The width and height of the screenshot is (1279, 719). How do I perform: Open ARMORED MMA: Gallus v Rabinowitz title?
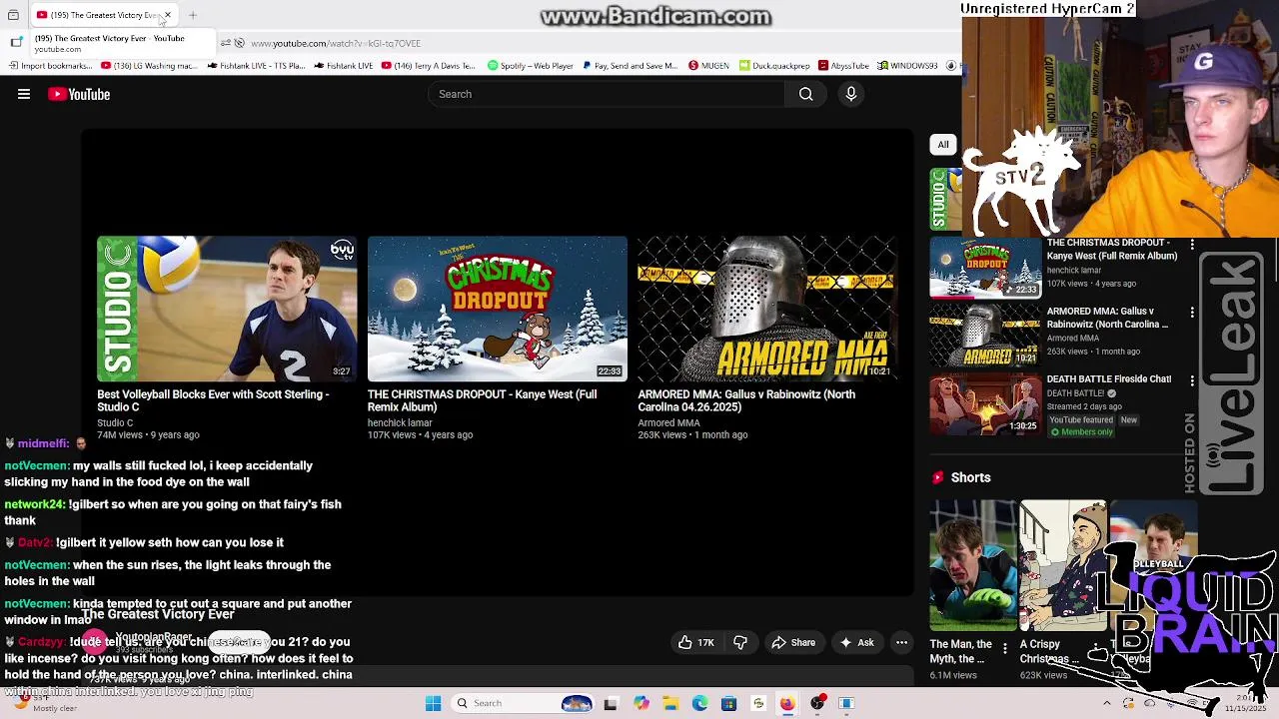click(746, 400)
